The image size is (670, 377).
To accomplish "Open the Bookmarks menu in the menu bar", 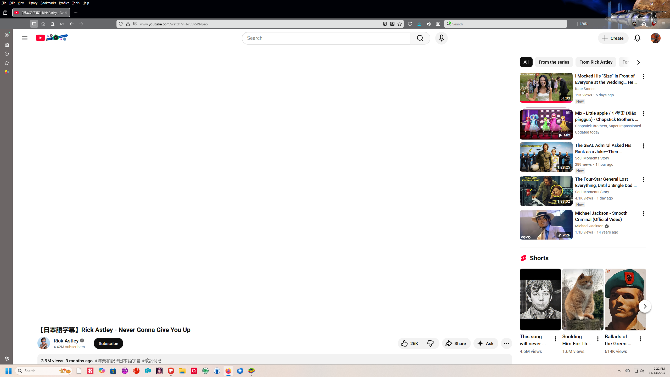I will [x=48, y=3].
